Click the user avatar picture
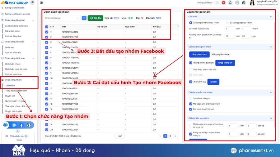This screenshot has width=280, height=157. click(x=252, y=3)
